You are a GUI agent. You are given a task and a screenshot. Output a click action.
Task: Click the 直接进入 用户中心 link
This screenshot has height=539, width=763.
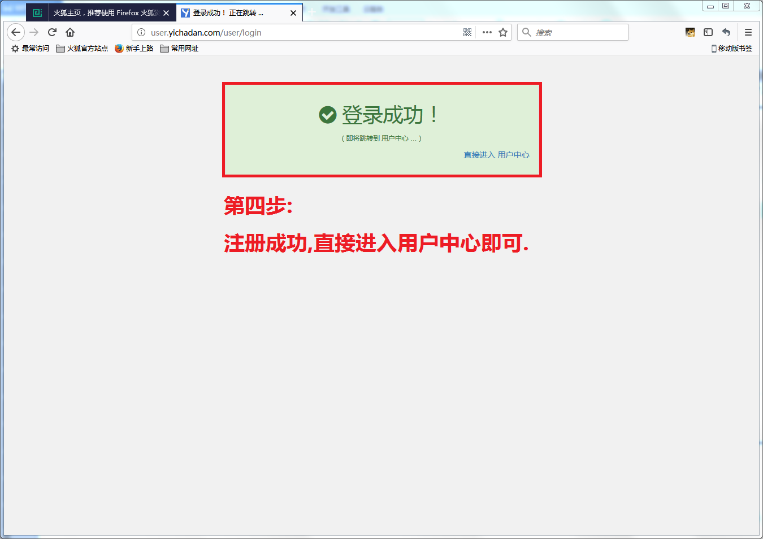tap(496, 155)
